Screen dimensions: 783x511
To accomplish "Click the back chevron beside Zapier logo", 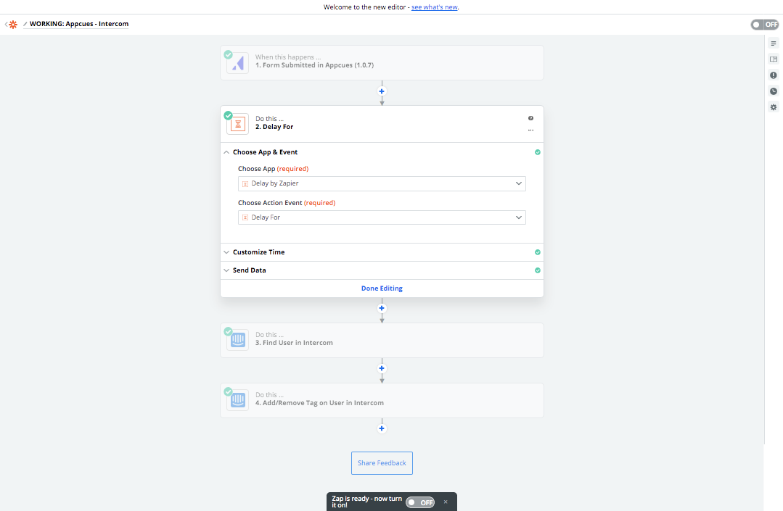I will point(6,25).
